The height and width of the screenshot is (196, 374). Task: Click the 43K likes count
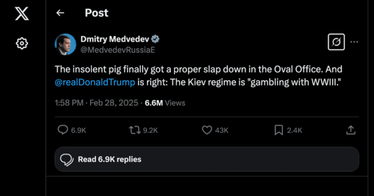(x=222, y=130)
